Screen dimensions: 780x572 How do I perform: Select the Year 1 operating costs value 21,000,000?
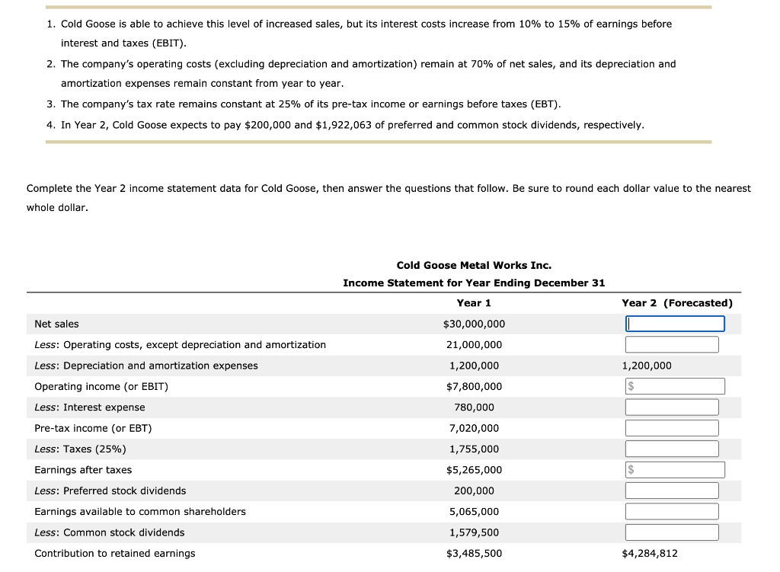tap(474, 345)
